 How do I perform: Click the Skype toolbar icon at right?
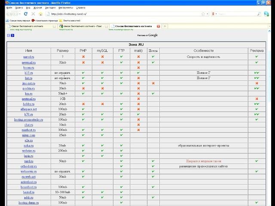[x=266, y=14]
